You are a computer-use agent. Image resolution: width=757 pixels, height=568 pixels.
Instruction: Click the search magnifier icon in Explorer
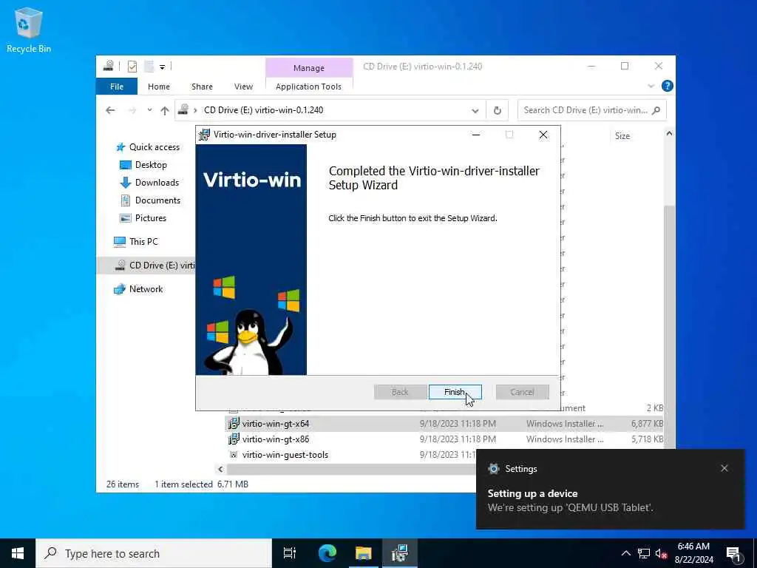[656, 110]
